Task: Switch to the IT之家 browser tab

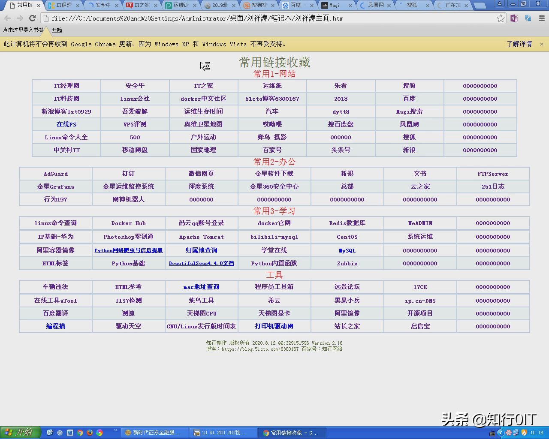Action: click(142, 6)
